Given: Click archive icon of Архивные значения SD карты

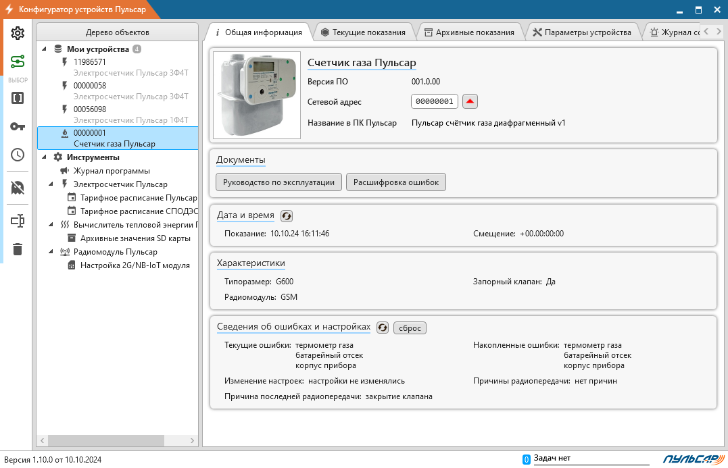Looking at the screenshot, I should coord(72,238).
